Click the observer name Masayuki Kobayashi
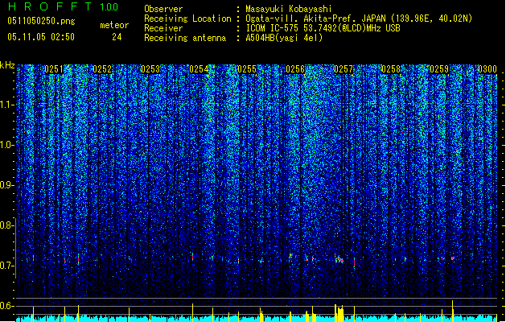Viewport: 506px width, 322px height. click(289, 9)
